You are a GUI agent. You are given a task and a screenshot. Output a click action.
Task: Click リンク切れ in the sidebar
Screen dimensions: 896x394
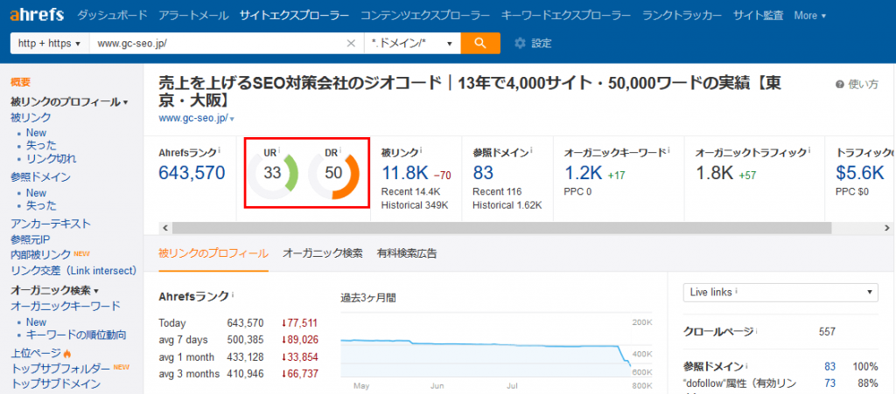coord(51,158)
